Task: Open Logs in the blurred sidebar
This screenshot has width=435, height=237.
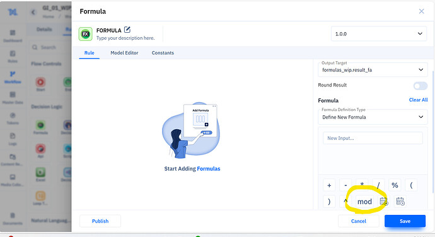Action: 13,139
